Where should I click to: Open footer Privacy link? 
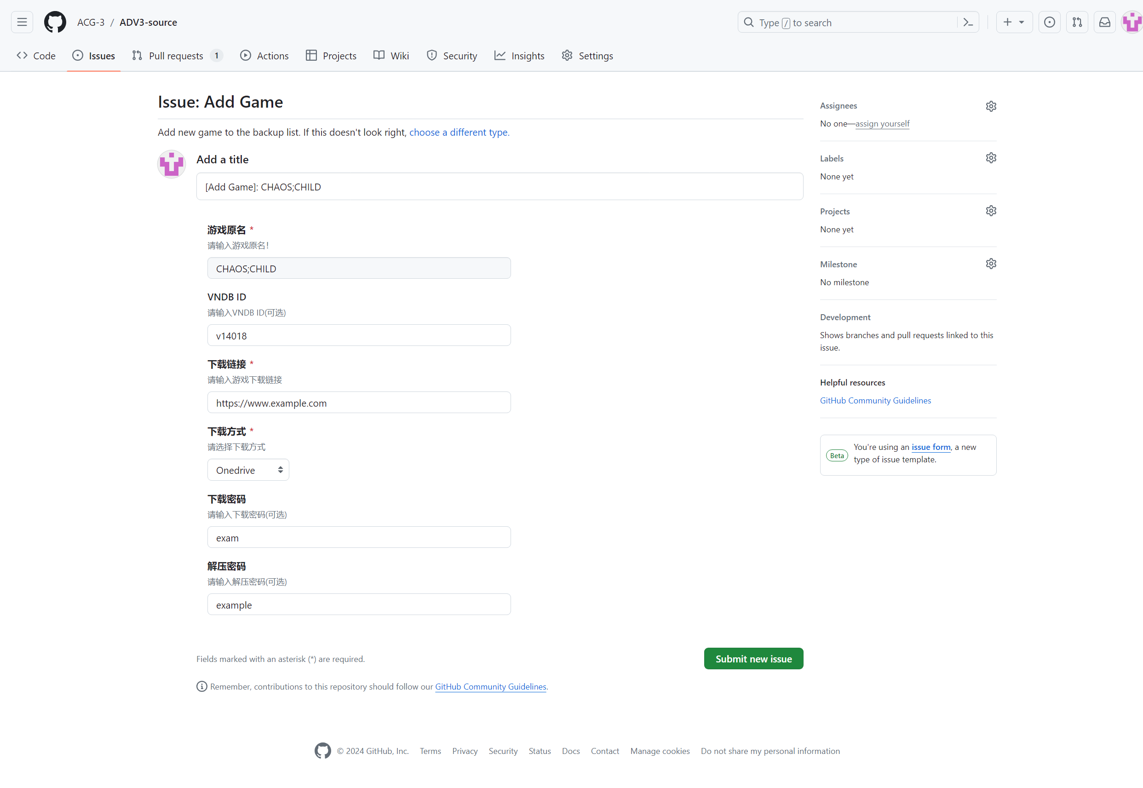tap(465, 751)
